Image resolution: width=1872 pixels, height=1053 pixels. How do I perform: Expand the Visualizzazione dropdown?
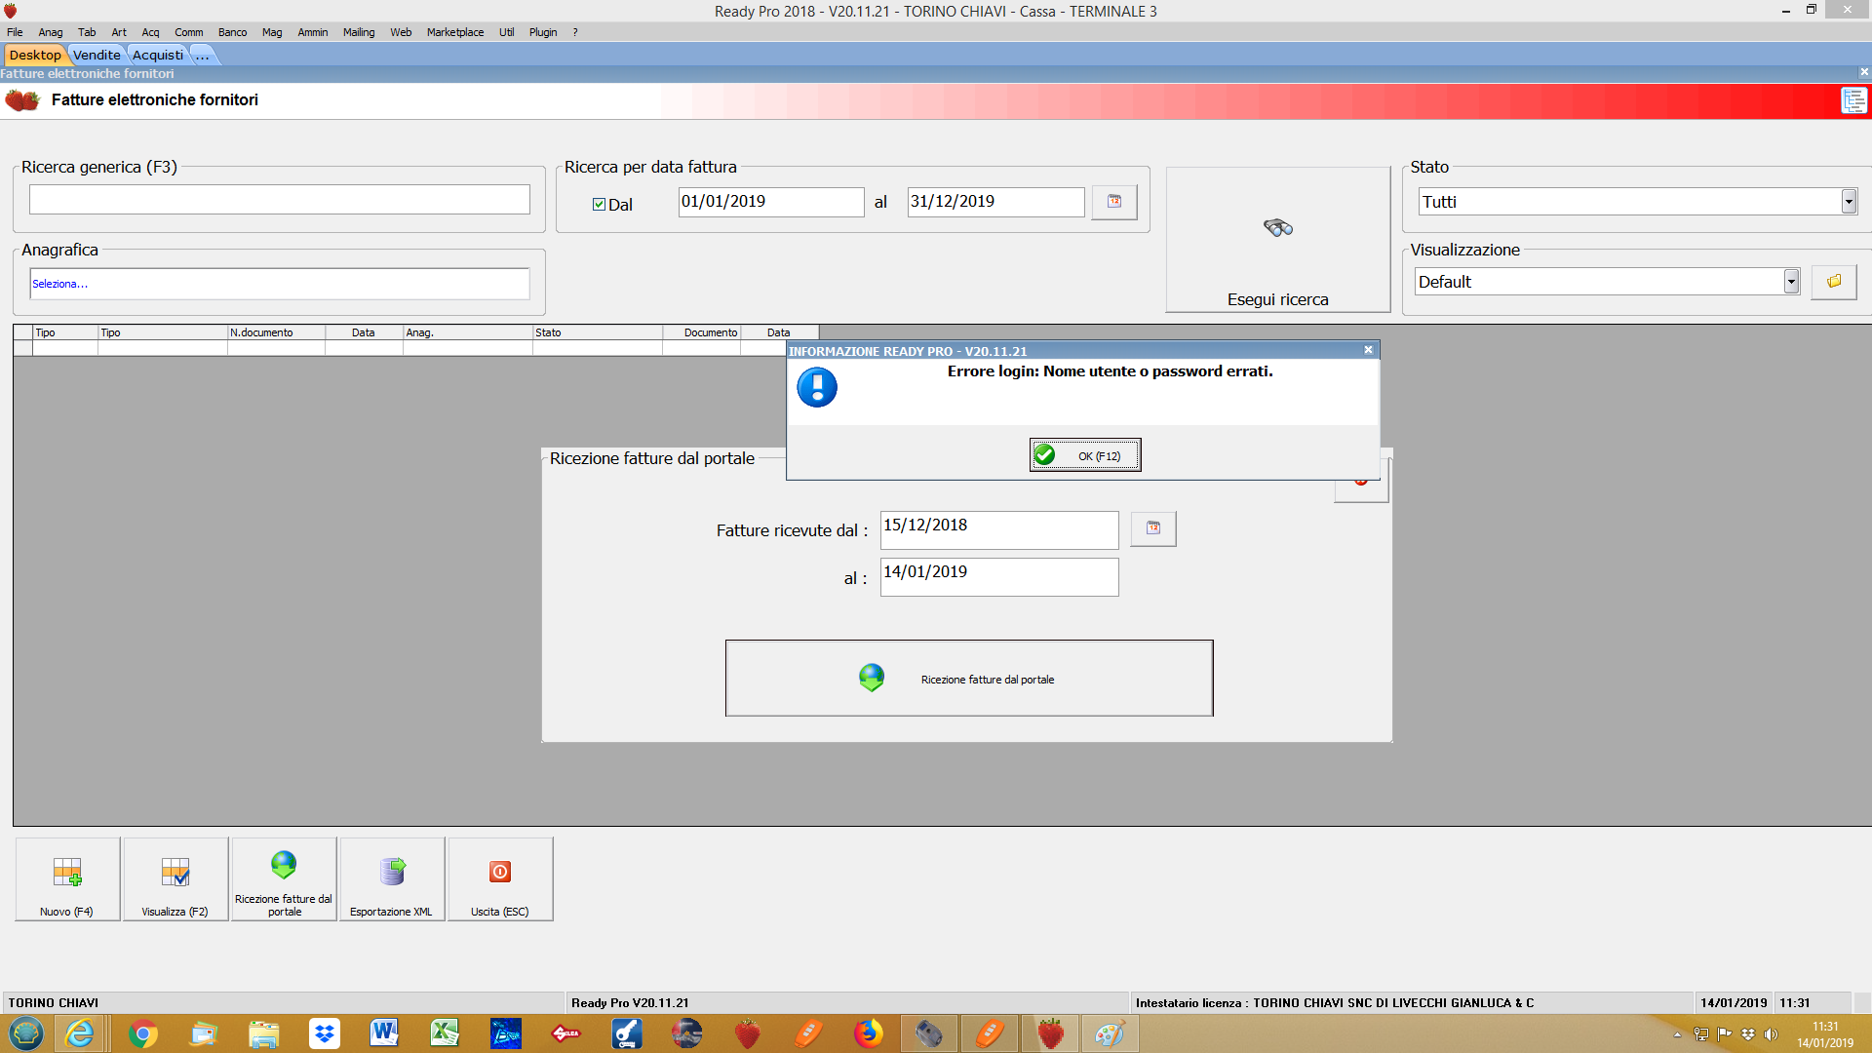point(1791,282)
